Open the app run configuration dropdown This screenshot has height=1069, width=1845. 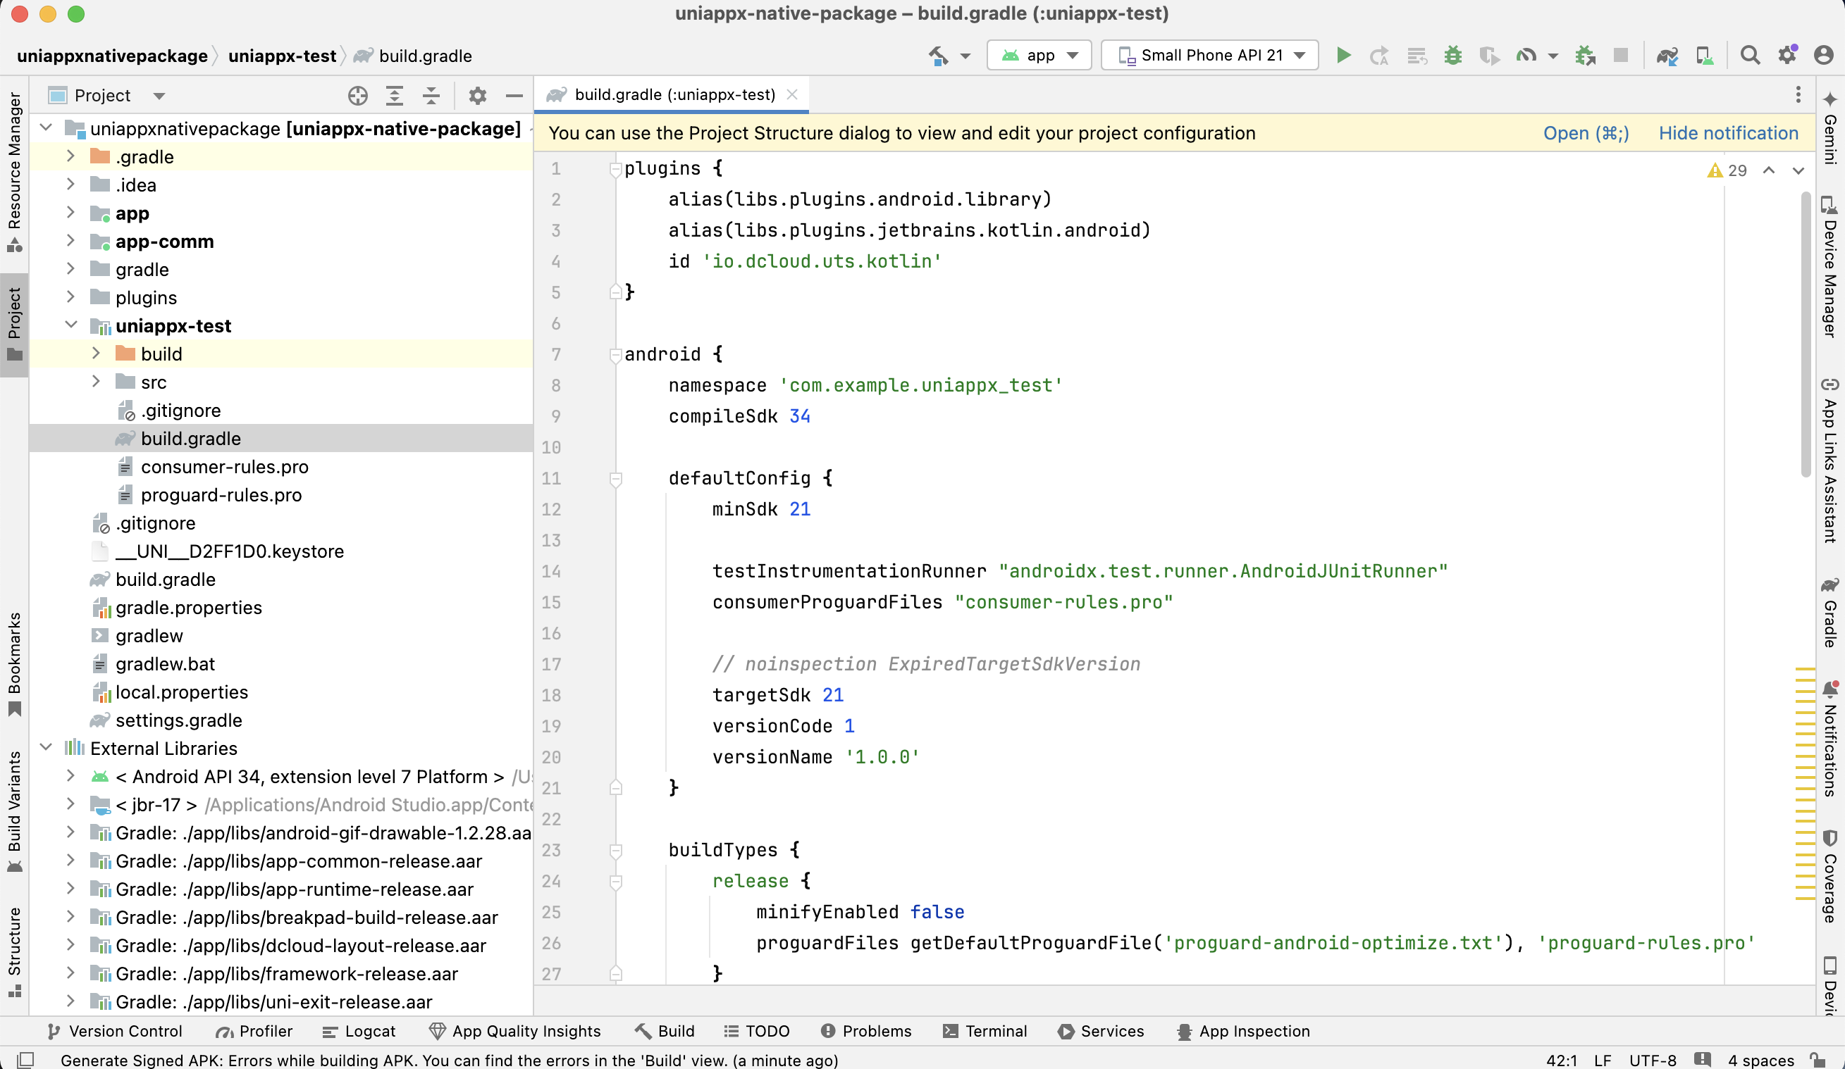click(x=1039, y=56)
